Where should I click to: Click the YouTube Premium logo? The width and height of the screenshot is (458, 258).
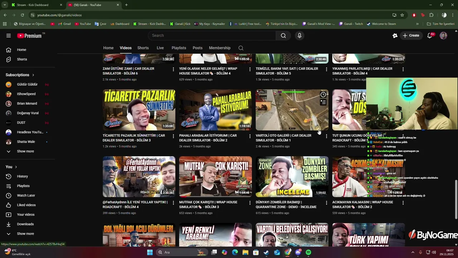tap(29, 35)
